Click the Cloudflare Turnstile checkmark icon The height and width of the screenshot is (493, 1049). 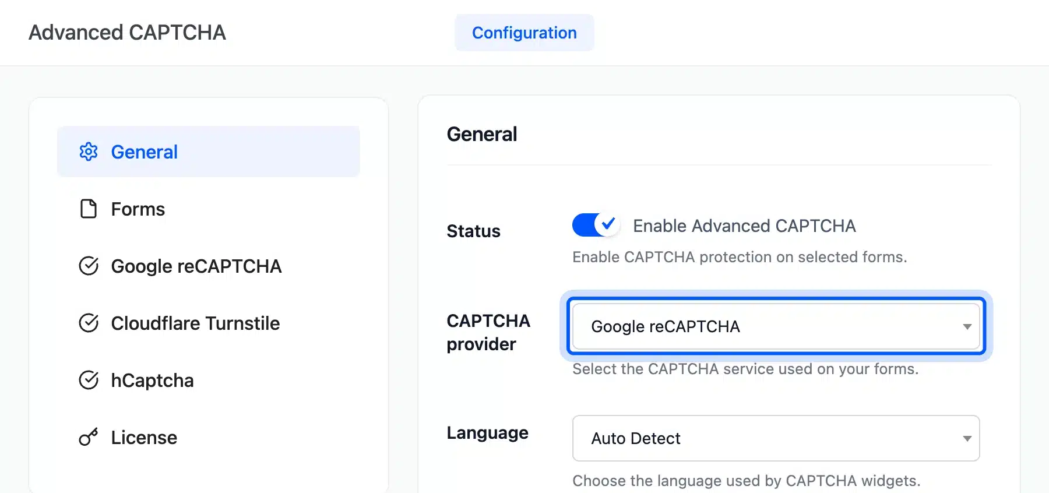tap(89, 323)
